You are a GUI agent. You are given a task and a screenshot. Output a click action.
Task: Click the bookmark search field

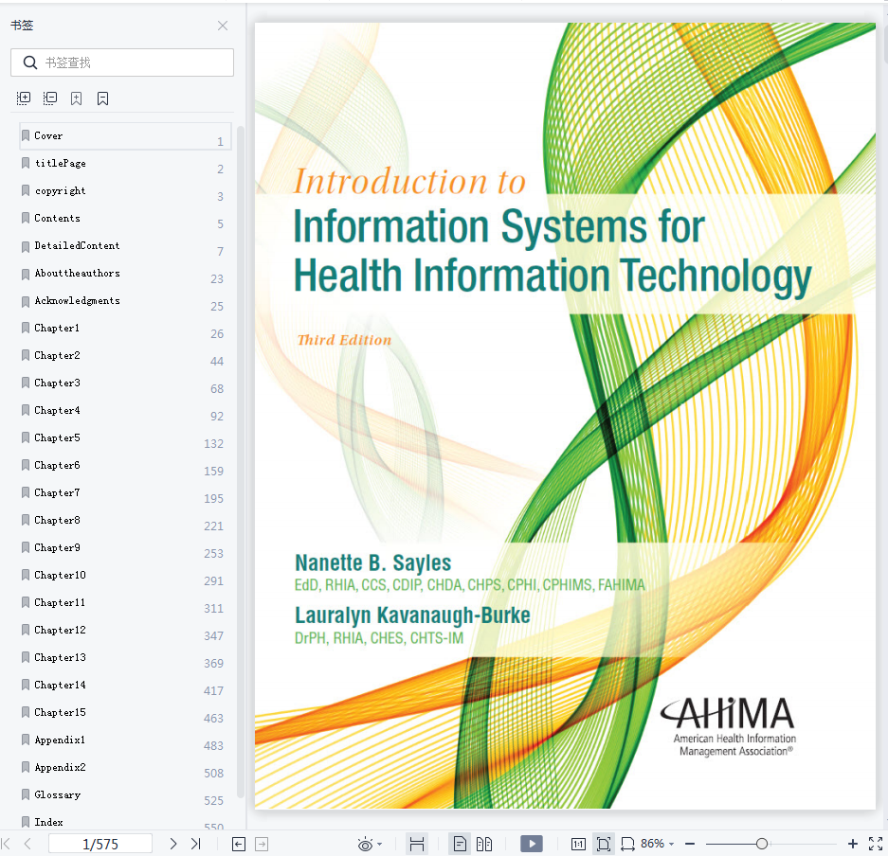tap(122, 62)
